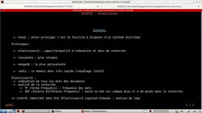
Task: Click the 'TF (Terme Frequency)' line
Action: (x=56, y=88)
